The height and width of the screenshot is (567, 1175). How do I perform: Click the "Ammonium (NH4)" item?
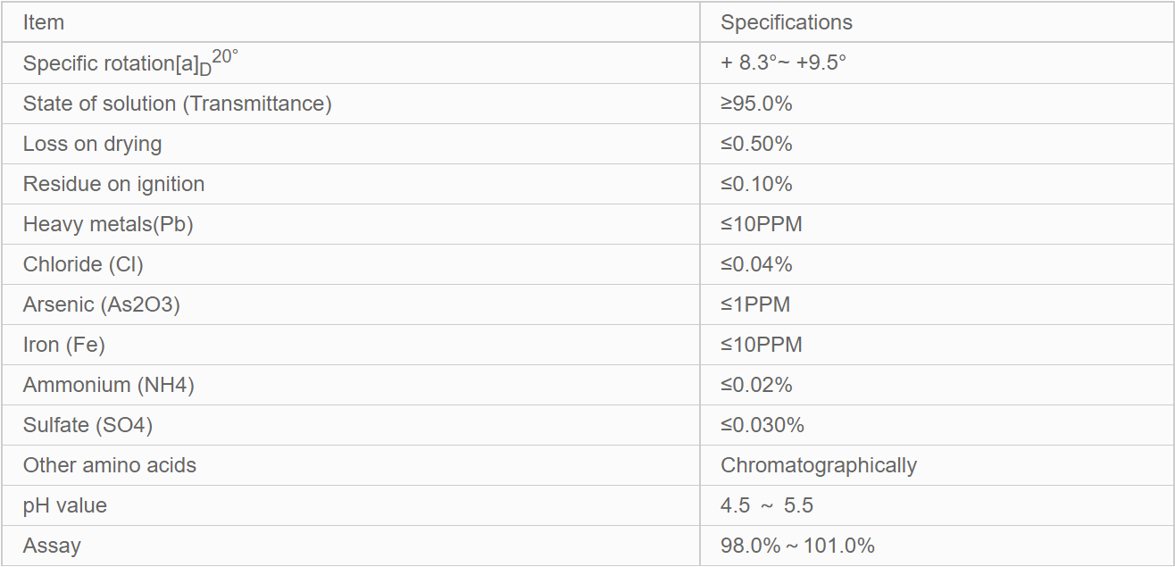coord(109,385)
